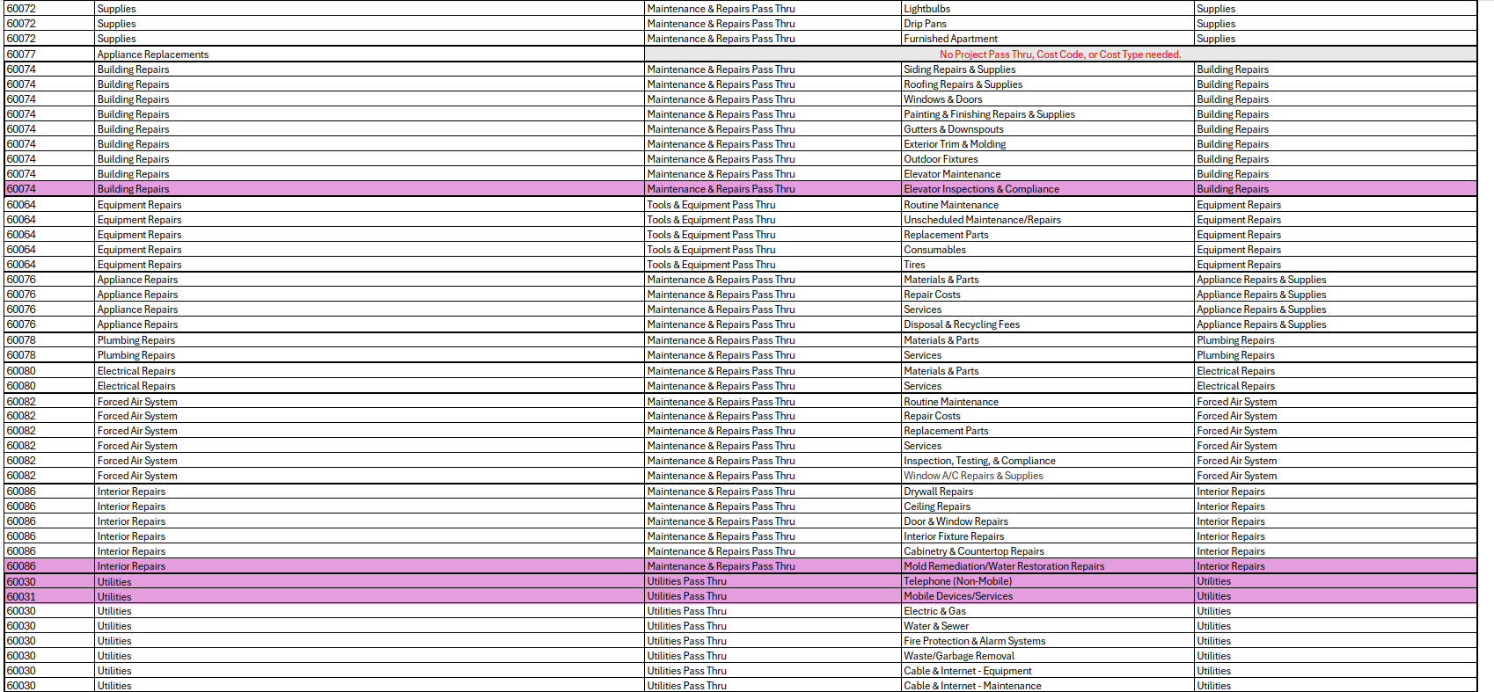The width and height of the screenshot is (1494, 692).
Task: Select the 'Electric & Gas' cell
Action: pyautogui.click(x=1047, y=611)
